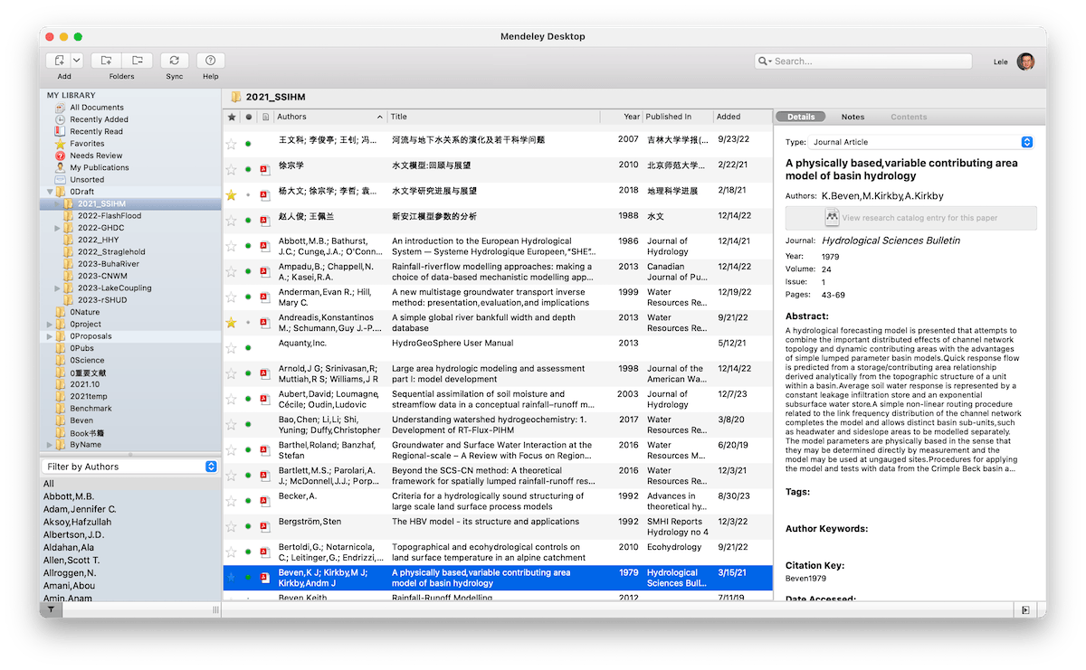Viewport: 1086px width, 670px height.
Task: Open the search options magnifier dropdown
Action: (765, 61)
